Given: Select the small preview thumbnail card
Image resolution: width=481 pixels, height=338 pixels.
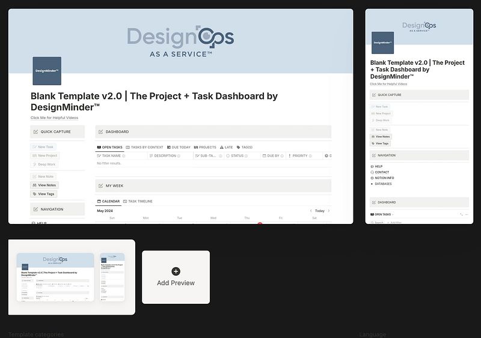Looking at the screenshot, I should (x=72, y=277).
